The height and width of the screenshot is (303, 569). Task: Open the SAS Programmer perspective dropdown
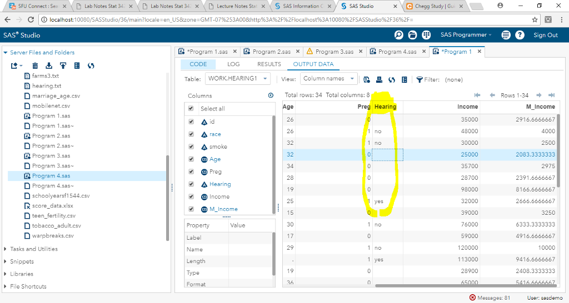(466, 35)
